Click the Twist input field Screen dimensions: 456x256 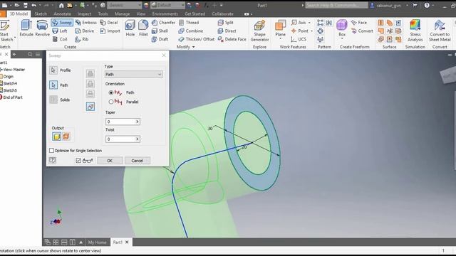120,139
